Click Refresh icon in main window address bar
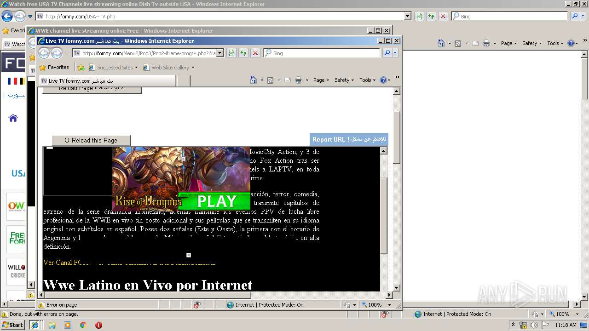589x331 pixels. (431, 17)
